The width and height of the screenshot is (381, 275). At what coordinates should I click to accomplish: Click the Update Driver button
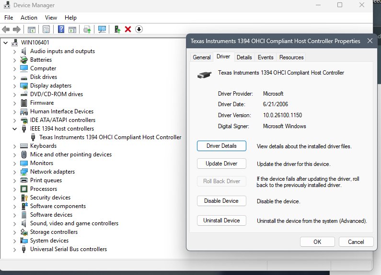click(221, 164)
